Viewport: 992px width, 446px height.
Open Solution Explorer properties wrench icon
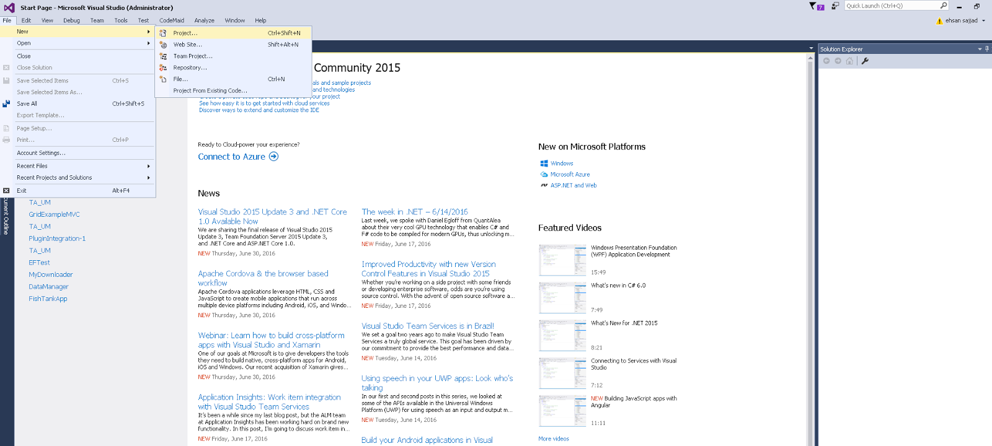coord(865,61)
